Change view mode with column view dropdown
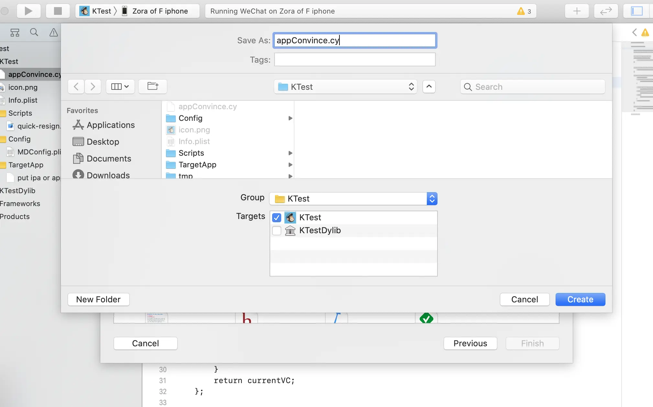Viewport: 653px width, 407px height. (x=120, y=86)
